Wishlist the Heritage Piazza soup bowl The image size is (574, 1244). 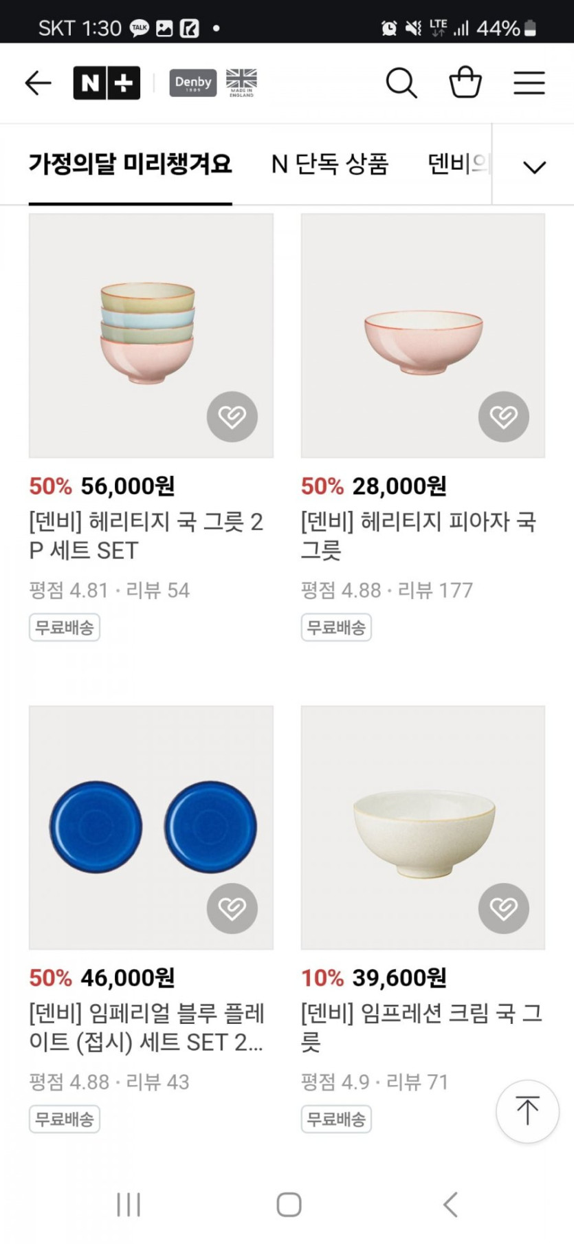pos(504,417)
